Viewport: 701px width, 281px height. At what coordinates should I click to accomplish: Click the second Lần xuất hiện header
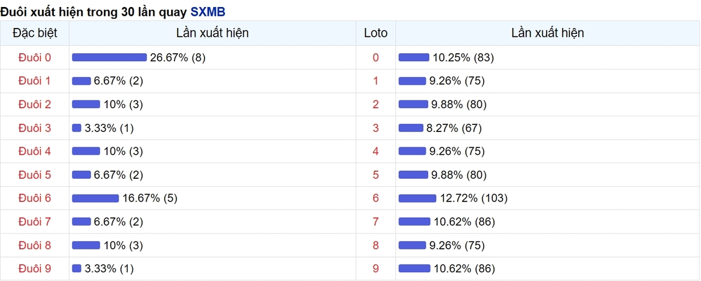[547, 33]
